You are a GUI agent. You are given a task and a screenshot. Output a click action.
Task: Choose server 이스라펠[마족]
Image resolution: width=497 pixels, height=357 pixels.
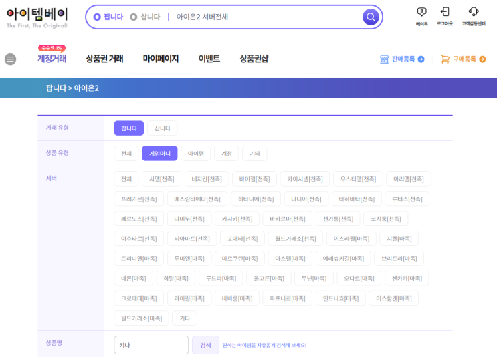pos(351,239)
